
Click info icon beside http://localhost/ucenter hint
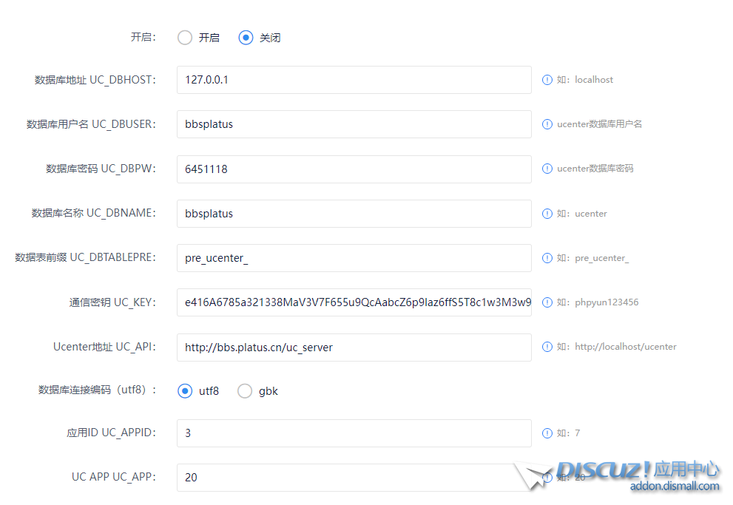[x=547, y=347]
